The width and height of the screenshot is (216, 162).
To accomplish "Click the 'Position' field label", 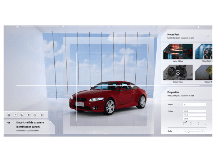I will pos(170,111).
